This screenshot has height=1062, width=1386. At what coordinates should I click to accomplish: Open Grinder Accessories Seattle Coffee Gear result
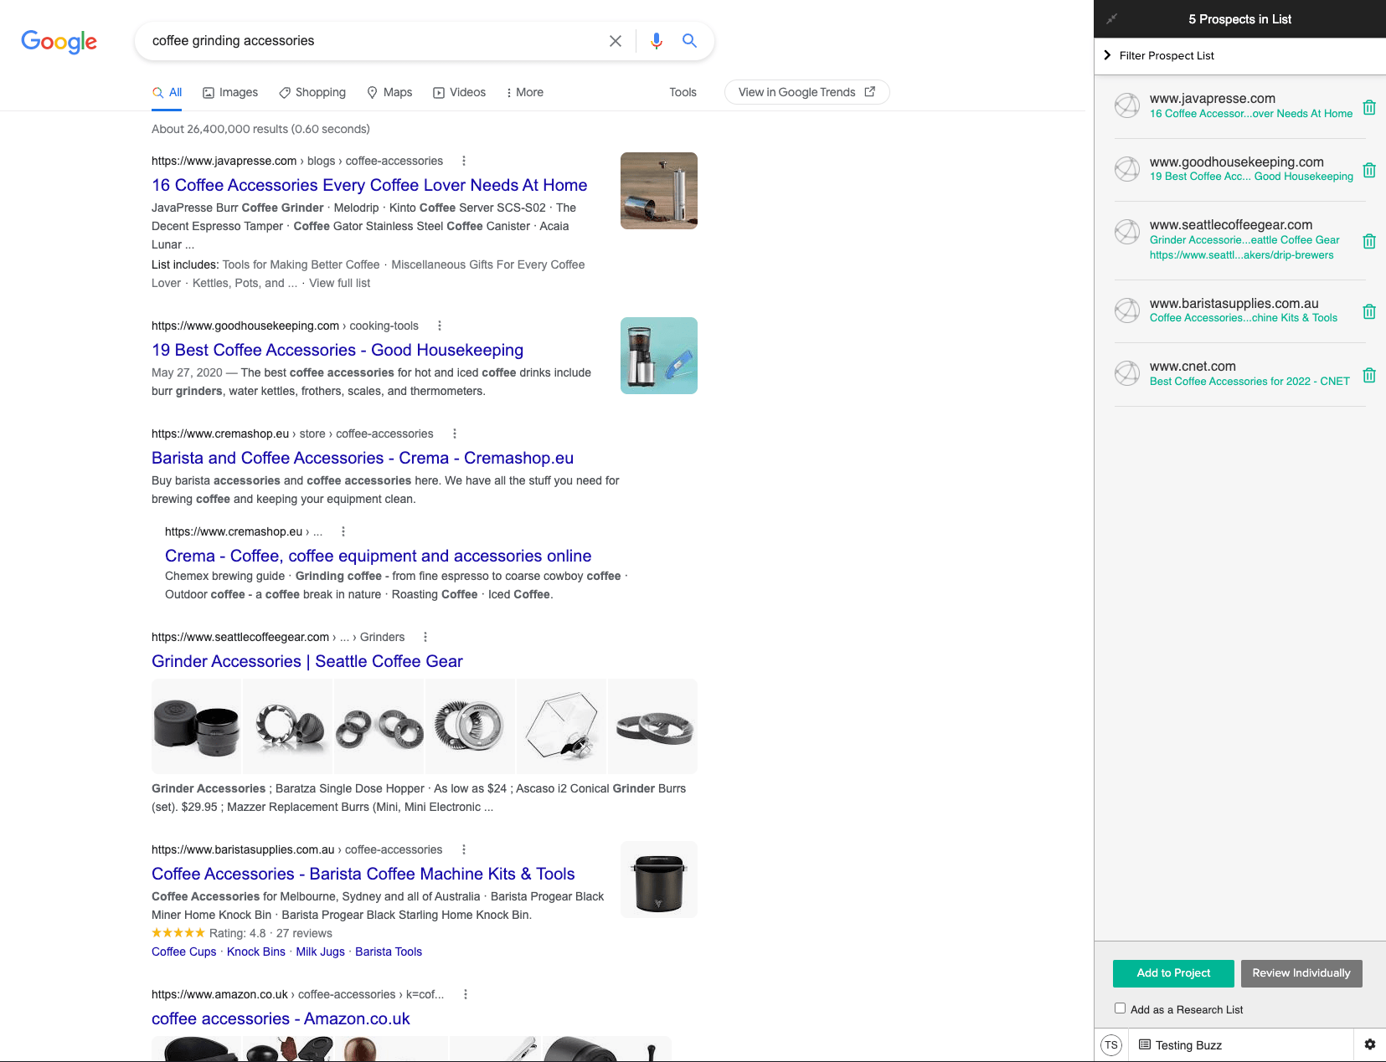click(x=307, y=661)
